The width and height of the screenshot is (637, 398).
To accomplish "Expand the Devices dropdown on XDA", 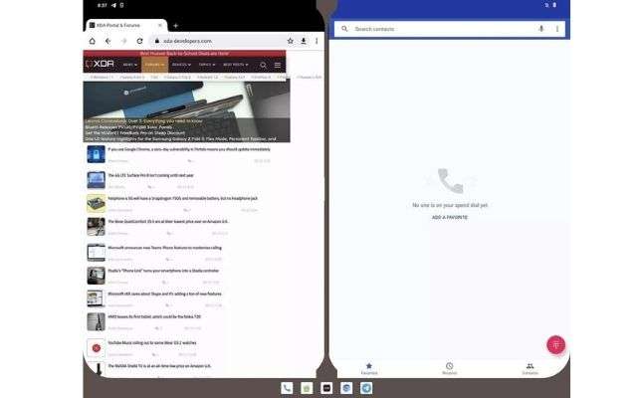I will coord(181,65).
